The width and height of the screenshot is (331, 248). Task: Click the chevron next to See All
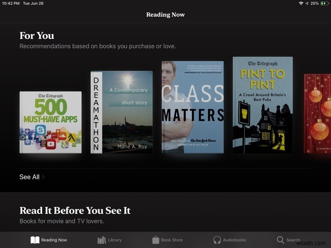pyautogui.click(x=44, y=177)
